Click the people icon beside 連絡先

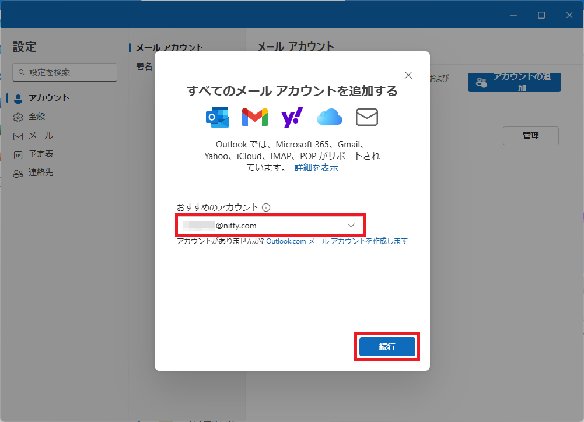click(18, 174)
